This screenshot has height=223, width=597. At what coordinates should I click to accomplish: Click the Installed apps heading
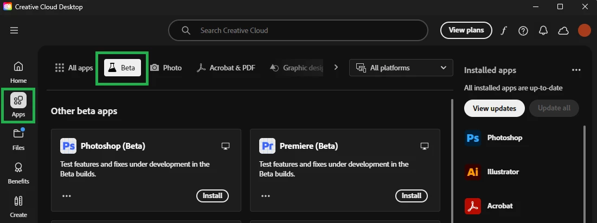pyautogui.click(x=490, y=70)
